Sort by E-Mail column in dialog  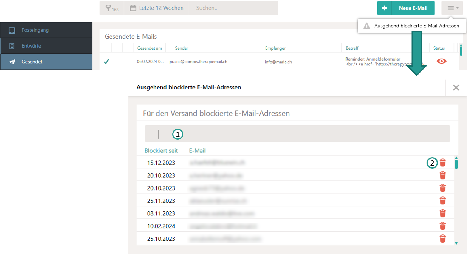tap(197, 151)
